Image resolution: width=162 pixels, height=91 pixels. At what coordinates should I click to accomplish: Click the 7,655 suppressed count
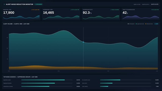tap(157, 86)
